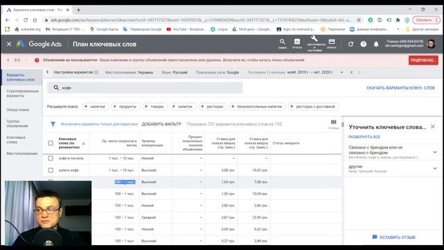This screenshot has height=250, width=444.
Task: Click the blue filter funnel icon
Action: (53, 124)
